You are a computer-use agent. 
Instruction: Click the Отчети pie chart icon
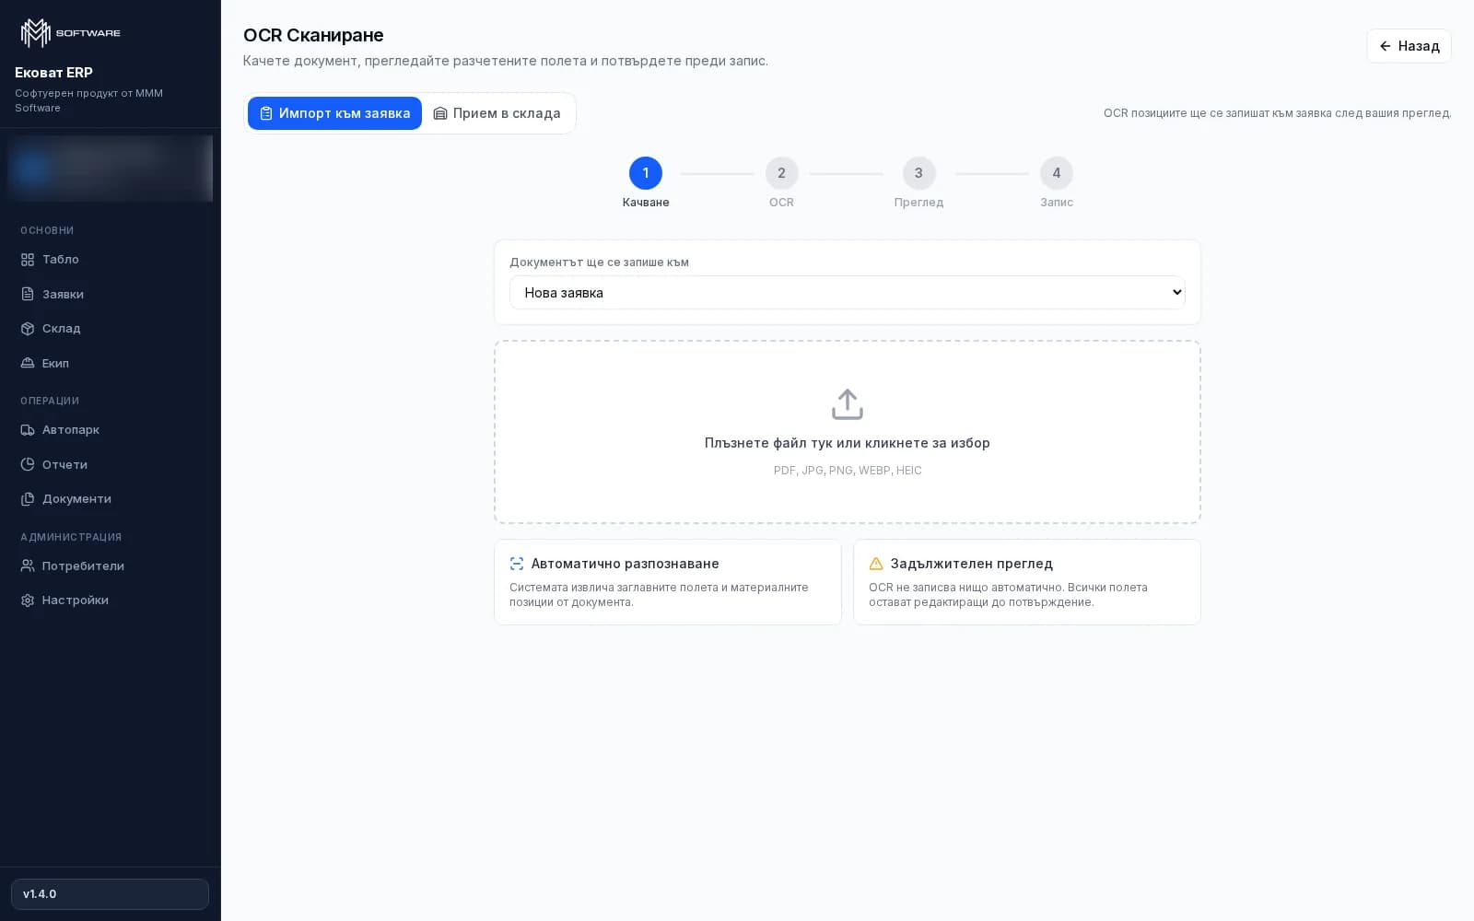(28, 464)
